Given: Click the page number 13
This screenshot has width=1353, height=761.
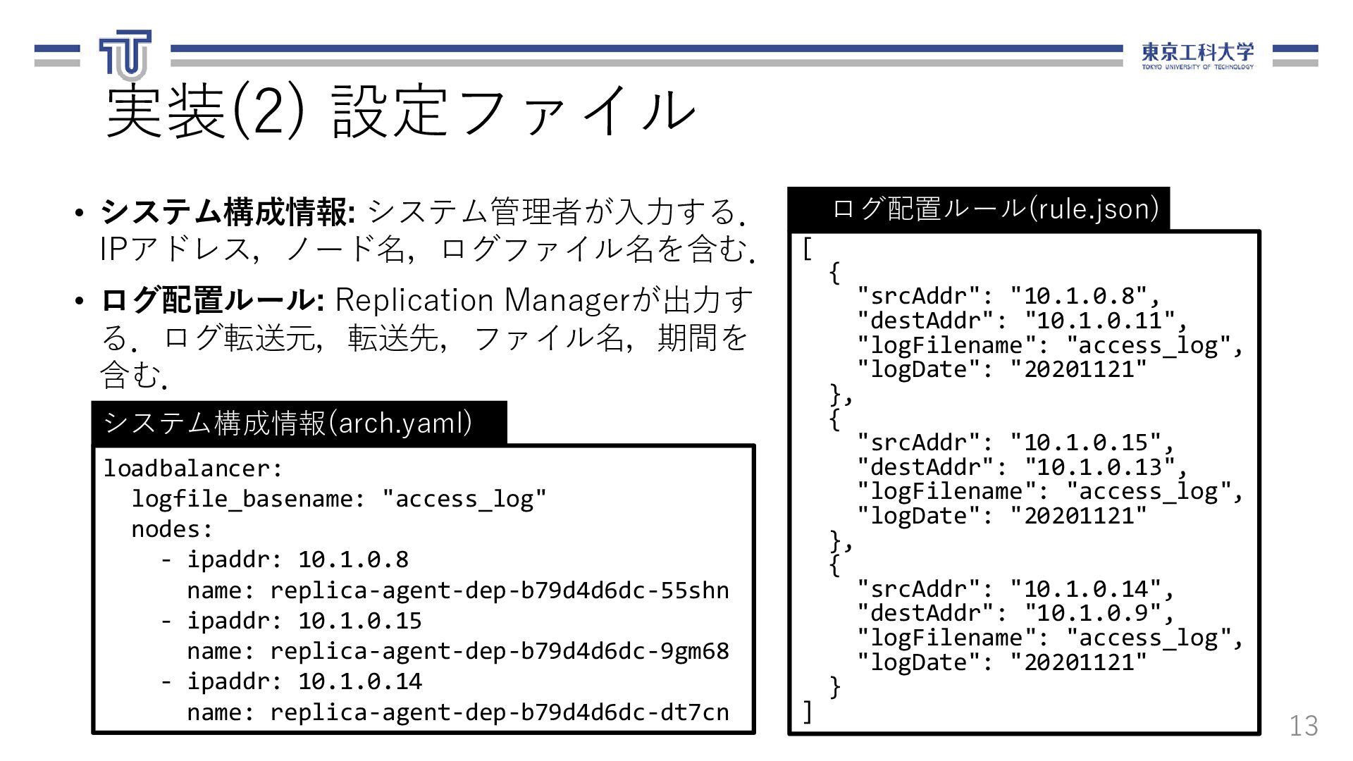Looking at the screenshot, I should (x=1303, y=726).
